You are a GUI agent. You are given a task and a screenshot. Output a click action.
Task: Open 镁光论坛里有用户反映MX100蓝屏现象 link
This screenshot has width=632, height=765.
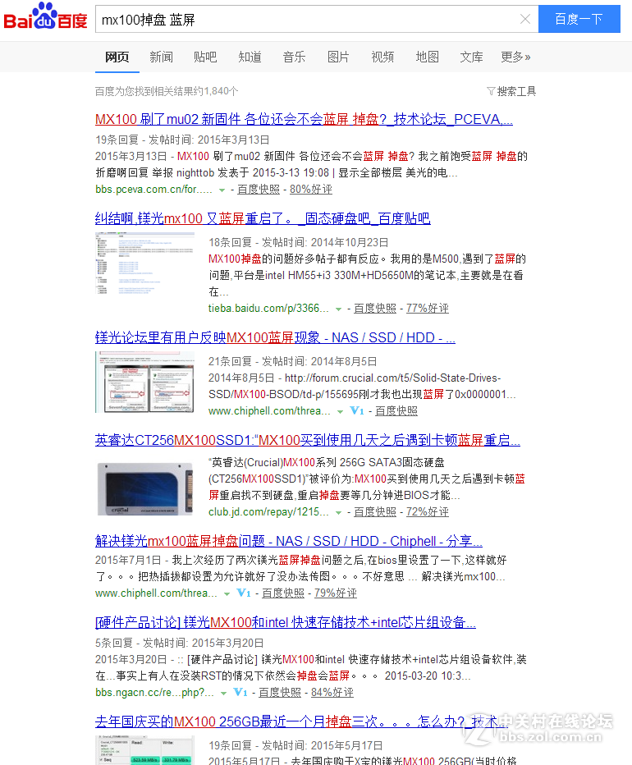click(x=275, y=337)
